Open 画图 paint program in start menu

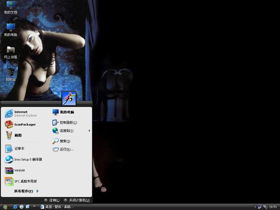pyautogui.click(x=13, y=135)
